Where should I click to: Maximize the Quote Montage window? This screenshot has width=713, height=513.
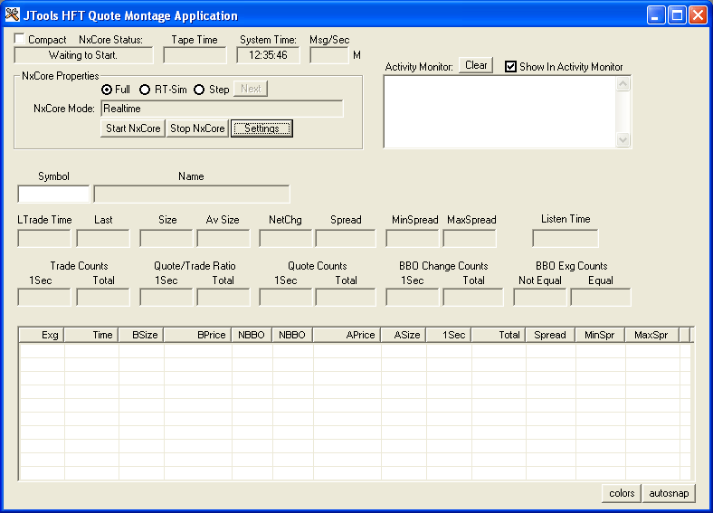pyautogui.click(x=677, y=14)
